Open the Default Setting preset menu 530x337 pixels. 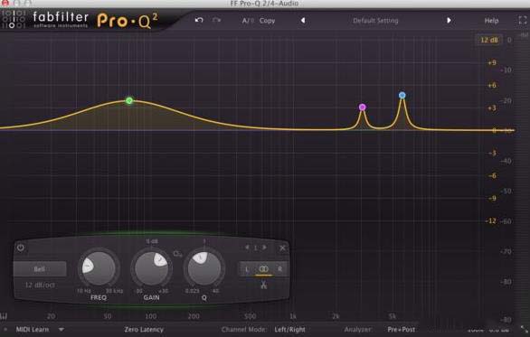point(375,21)
